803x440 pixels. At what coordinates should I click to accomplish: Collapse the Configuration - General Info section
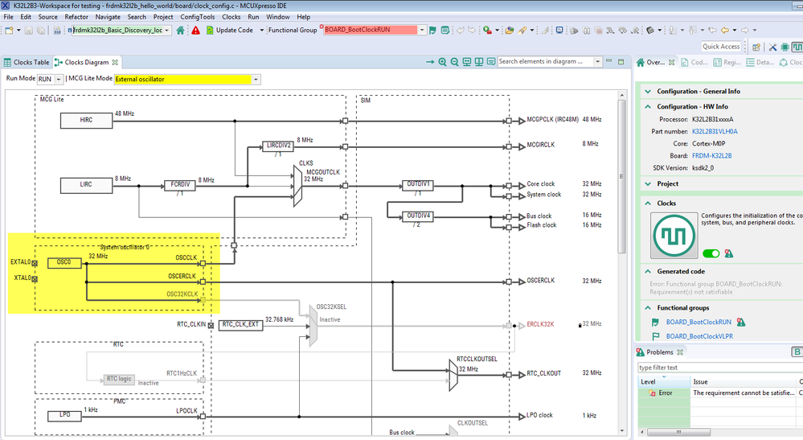coord(649,91)
